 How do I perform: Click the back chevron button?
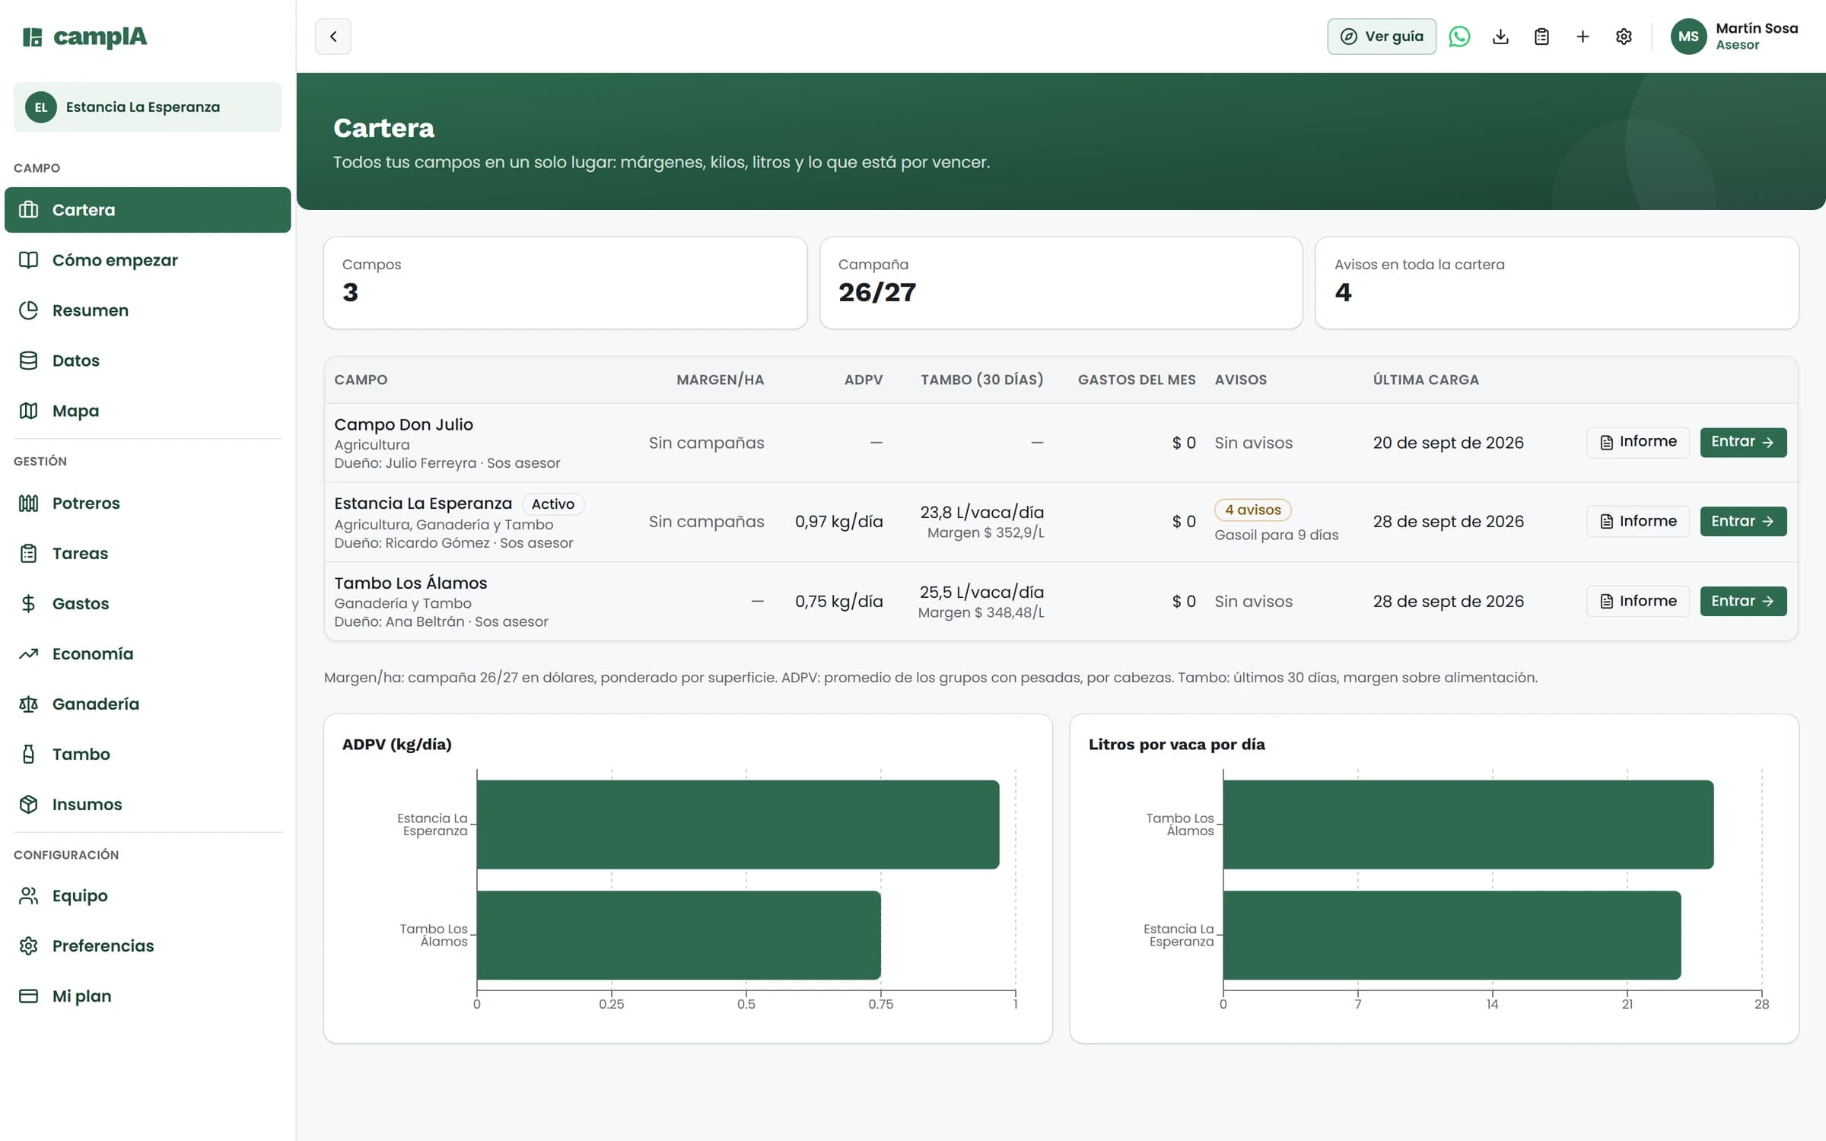click(x=333, y=37)
